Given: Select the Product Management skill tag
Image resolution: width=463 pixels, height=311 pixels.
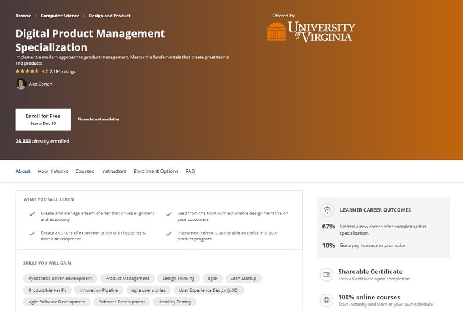Looking at the screenshot, I should tap(127, 278).
